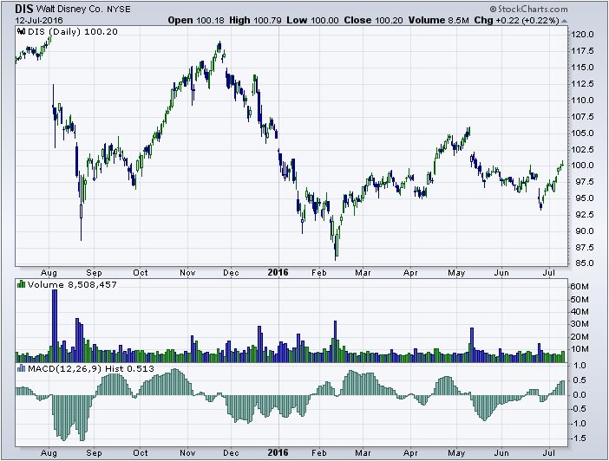Click the Nov label under the price chart

187,273
